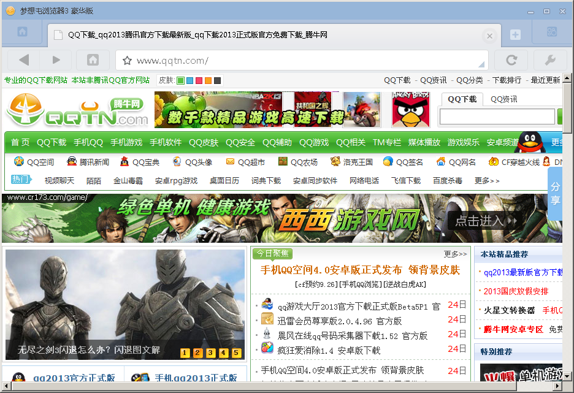574x393 pixels.
Task: Expand 今日聚焦 with its 更多>> link
Action: coord(455,254)
